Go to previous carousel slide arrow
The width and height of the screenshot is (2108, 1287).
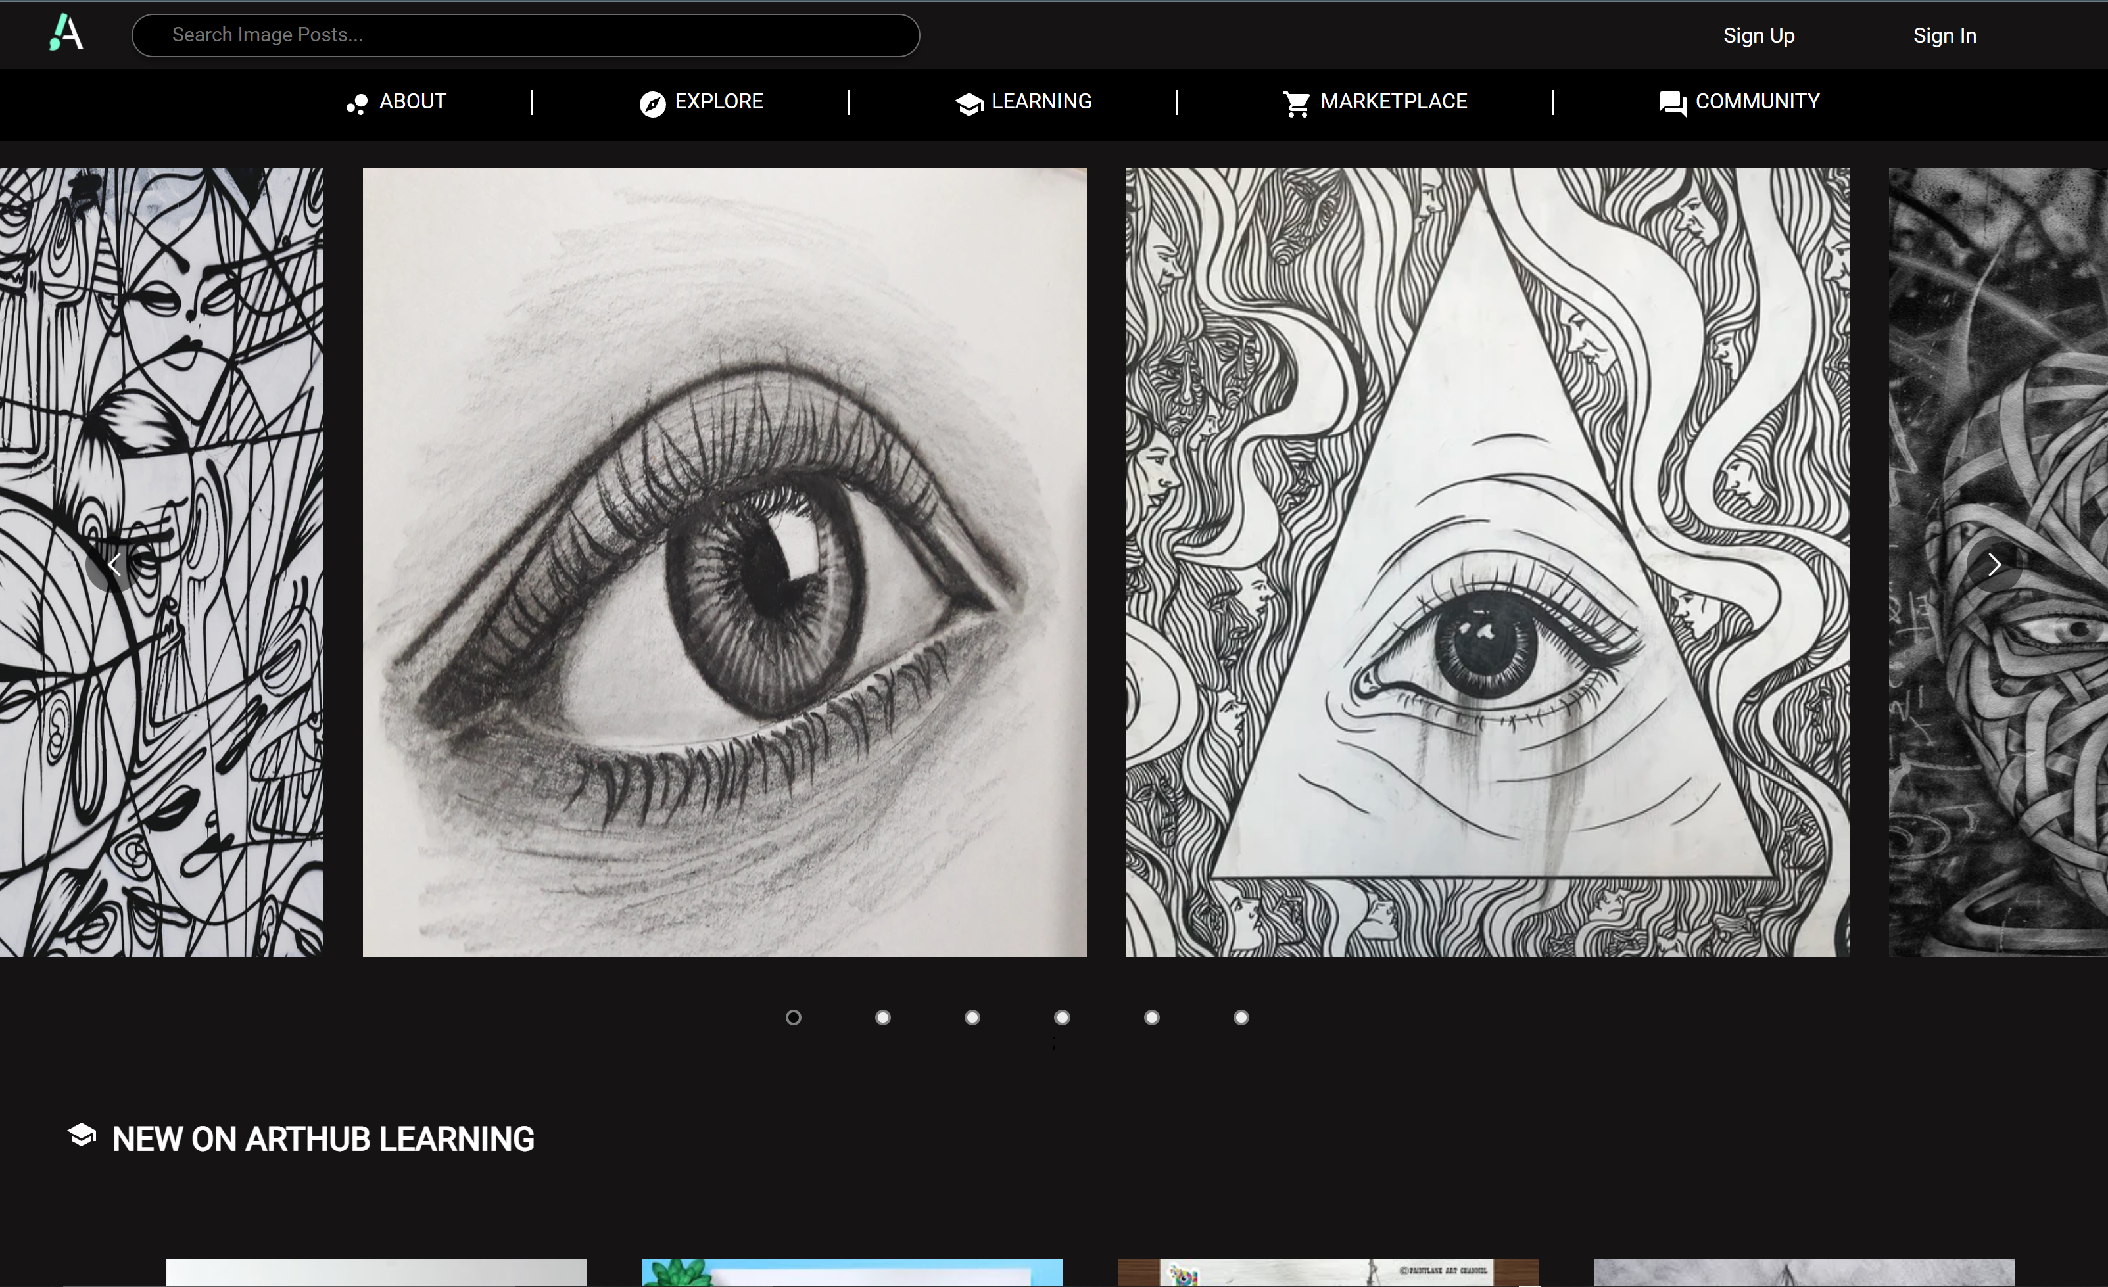tap(113, 565)
